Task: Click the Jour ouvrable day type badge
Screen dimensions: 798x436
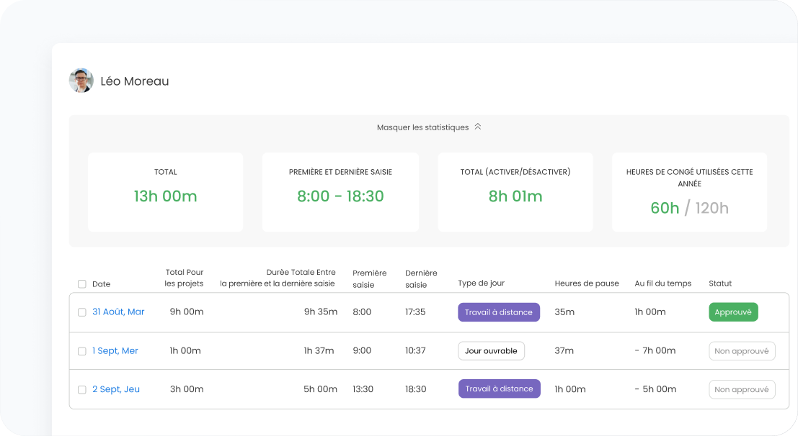Action: pos(491,350)
